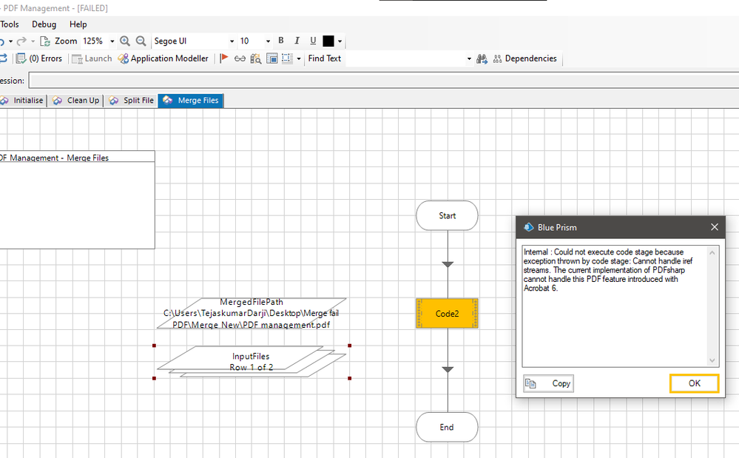Viewport: 739px width, 458px height.
Task: Open the Debug menu
Action: pyautogui.click(x=44, y=24)
